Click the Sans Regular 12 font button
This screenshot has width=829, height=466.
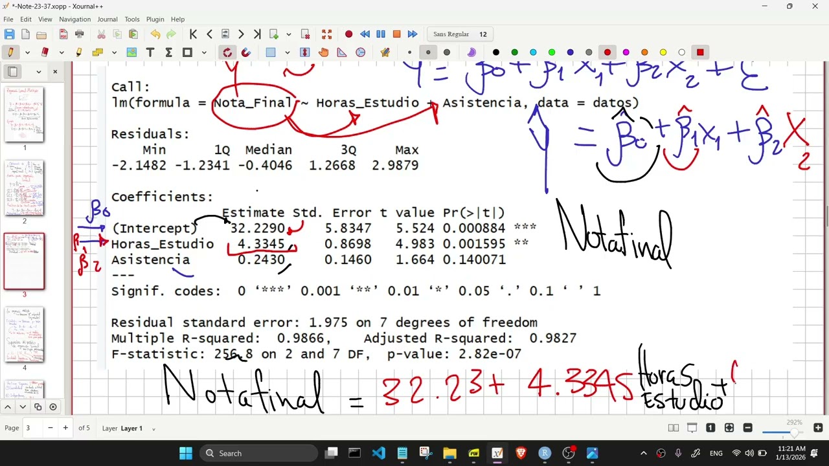tap(460, 34)
